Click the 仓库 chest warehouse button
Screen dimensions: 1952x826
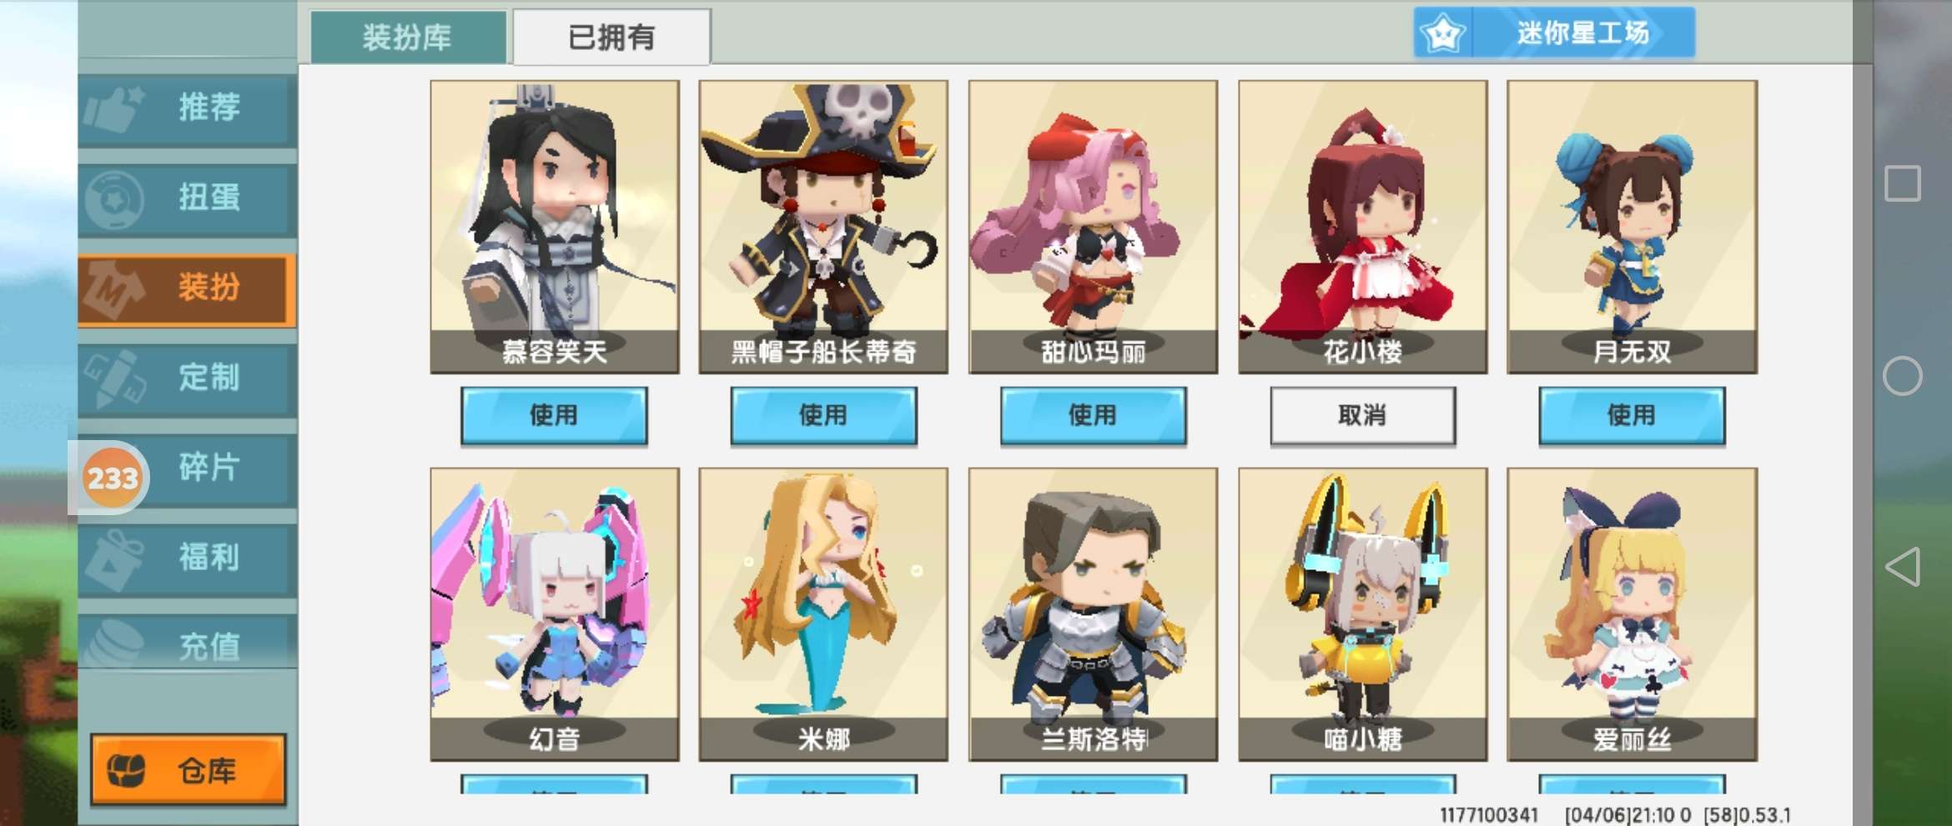(x=188, y=769)
